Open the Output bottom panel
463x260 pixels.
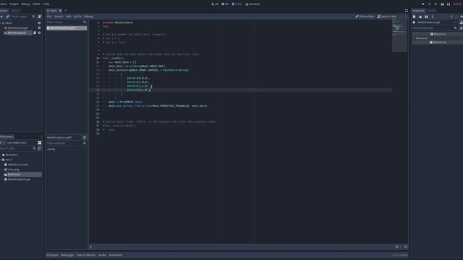point(53,255)
